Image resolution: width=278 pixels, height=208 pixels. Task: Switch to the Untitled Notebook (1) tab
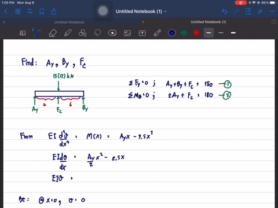[x=209, y=22]
